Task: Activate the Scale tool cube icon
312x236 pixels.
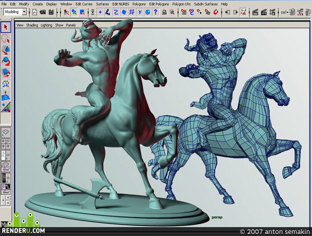Action: pyautogui.click(x=5, y=73)
